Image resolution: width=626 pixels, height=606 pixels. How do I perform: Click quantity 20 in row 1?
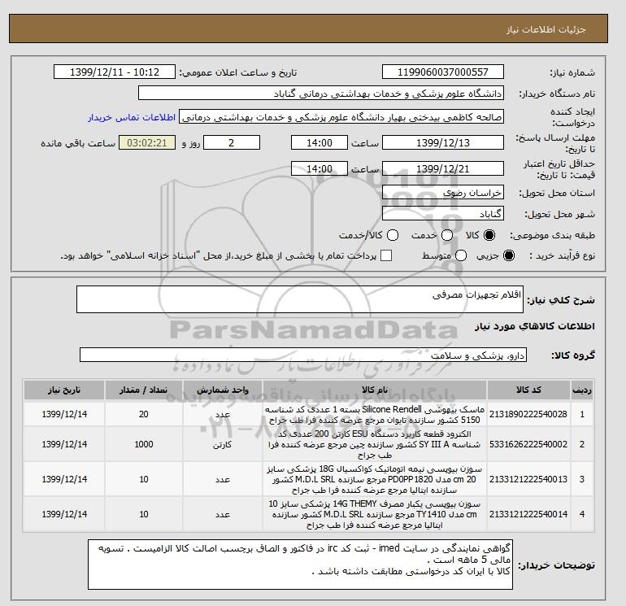pyautogui.click(x=144, y=414)
